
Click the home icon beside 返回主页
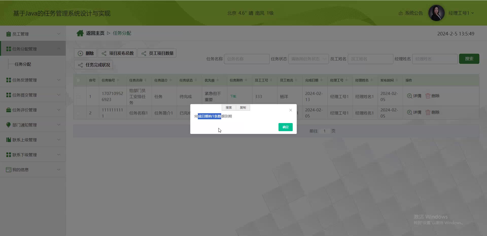point(80,33)
